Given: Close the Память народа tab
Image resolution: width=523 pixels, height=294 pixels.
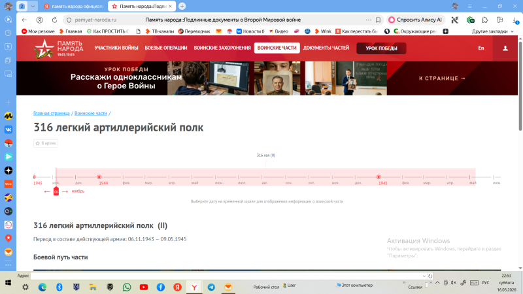Looking at the screenshot, I should pyautogui.click(x=170, y=7).
